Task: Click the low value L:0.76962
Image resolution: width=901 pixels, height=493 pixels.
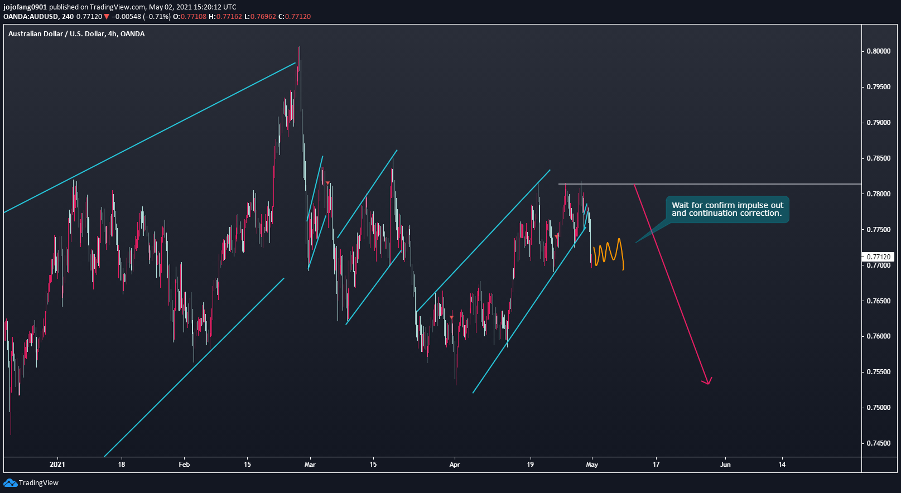Action: [261, 17]
